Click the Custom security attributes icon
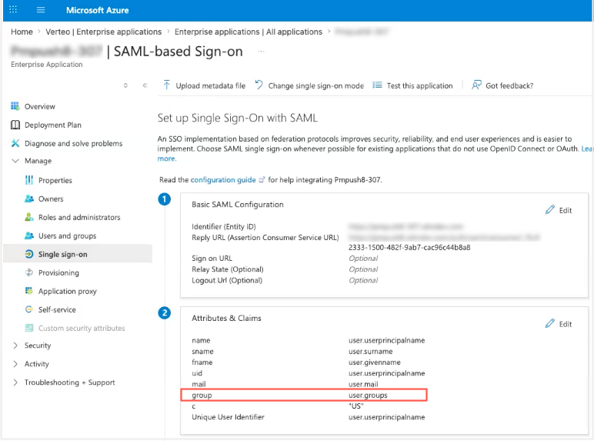The image size is (594, 441). point(29,328)
